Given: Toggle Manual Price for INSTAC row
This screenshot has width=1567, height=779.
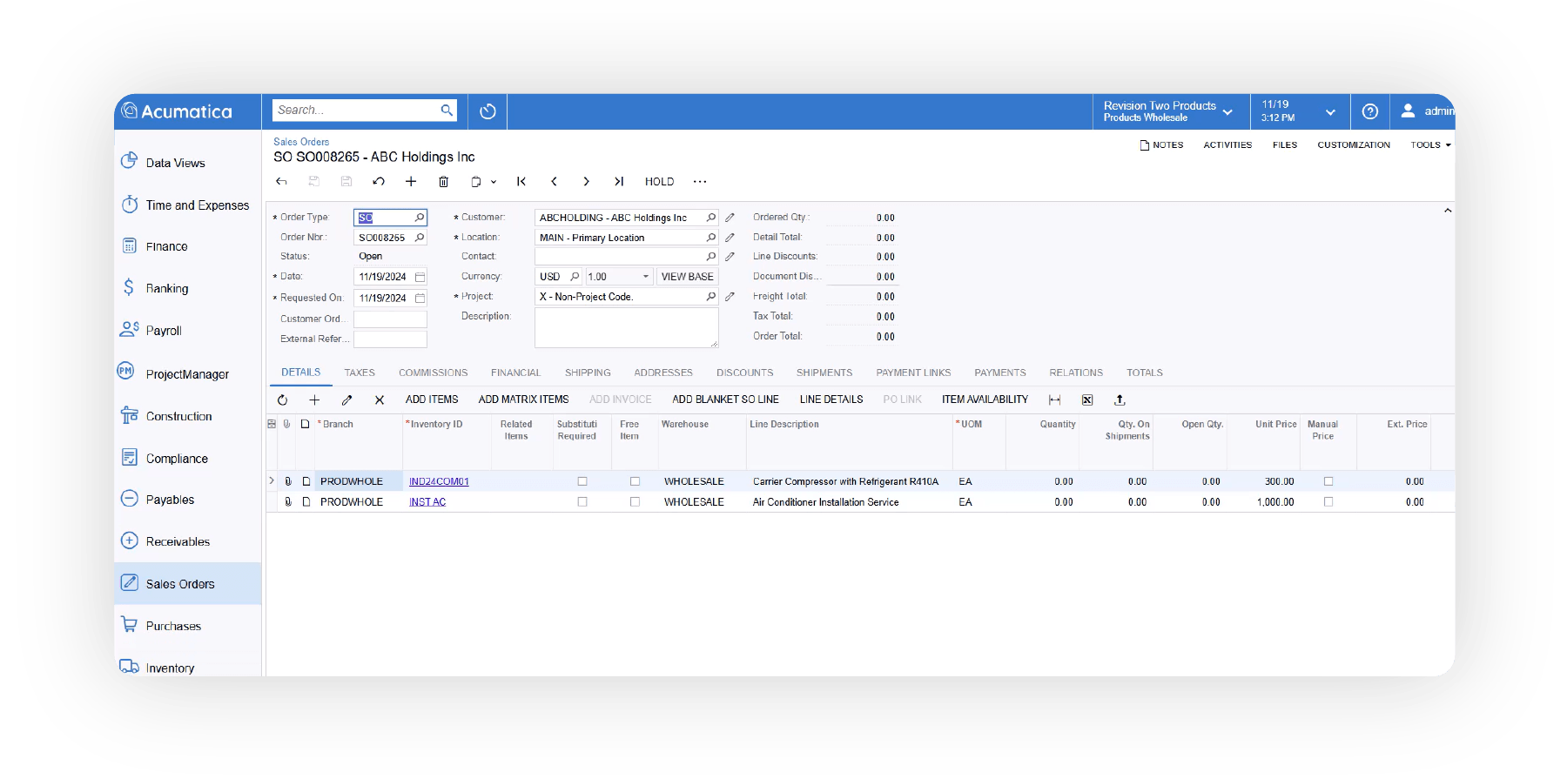Looking at the screenshot, I should pyautogui.click(x=1328, y=502).
